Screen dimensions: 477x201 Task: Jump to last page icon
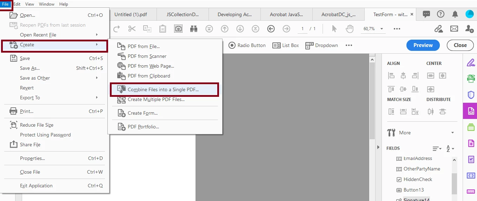click(256, 29)
